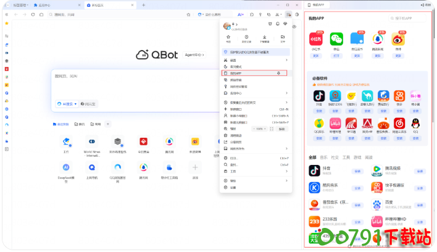Open the Douyin app under essential software
This screenshot has width=437, height=252.
(x=318, y=96)
